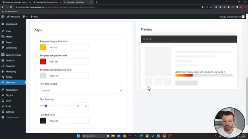Click the progress bar background color swatch
This screenshot has width=248, height=139.
pyautogui.click(x=43, y=76)
